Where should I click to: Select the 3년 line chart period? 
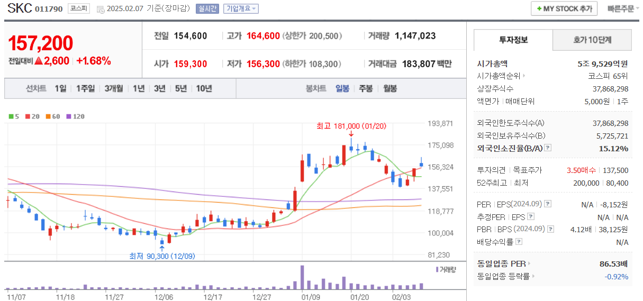pos(160,88)
